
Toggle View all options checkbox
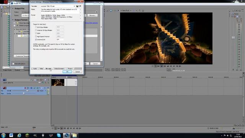point(13,64)
